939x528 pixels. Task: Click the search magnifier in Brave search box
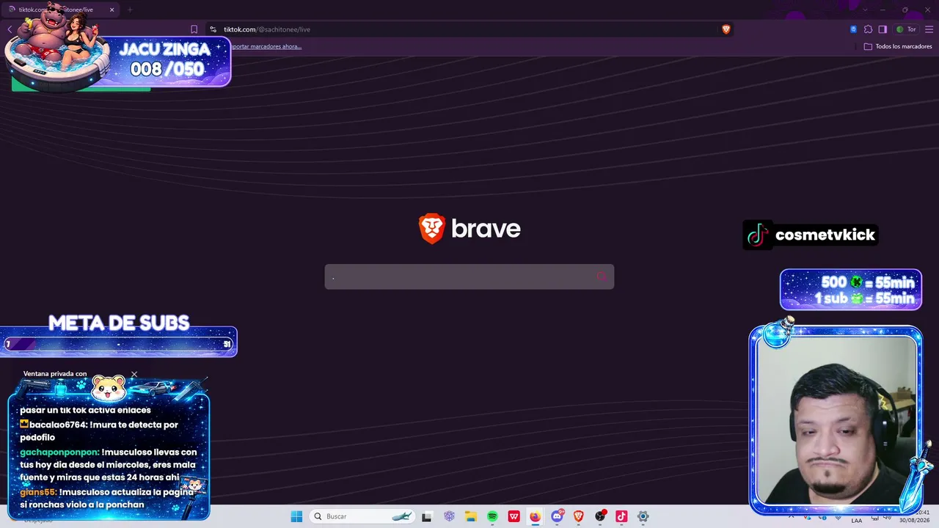tap(602, 276)
